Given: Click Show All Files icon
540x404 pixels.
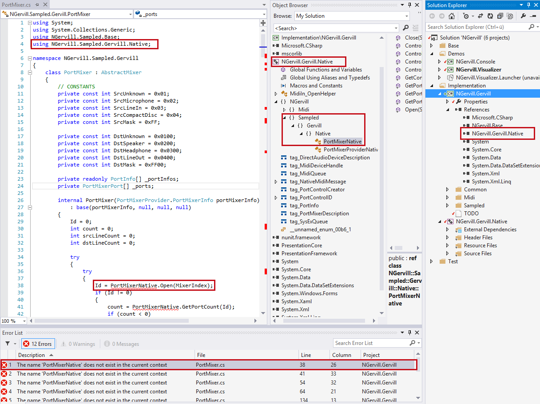Looking at the screenshot, I should (x=510, y=16).
